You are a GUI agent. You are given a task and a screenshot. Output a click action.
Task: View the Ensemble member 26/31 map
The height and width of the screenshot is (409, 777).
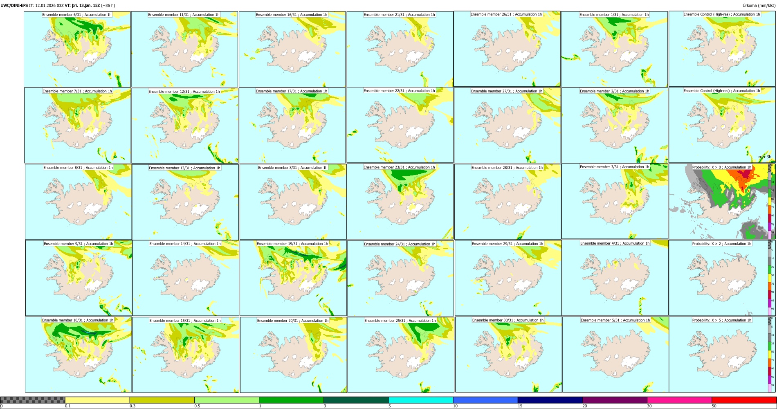point(507,49)
